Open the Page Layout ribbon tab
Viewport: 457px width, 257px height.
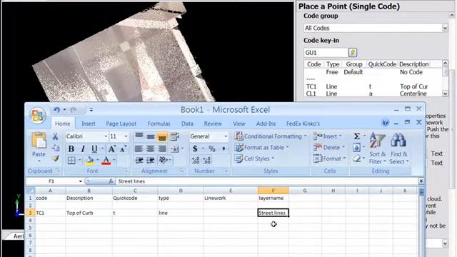tap(121, 124)
